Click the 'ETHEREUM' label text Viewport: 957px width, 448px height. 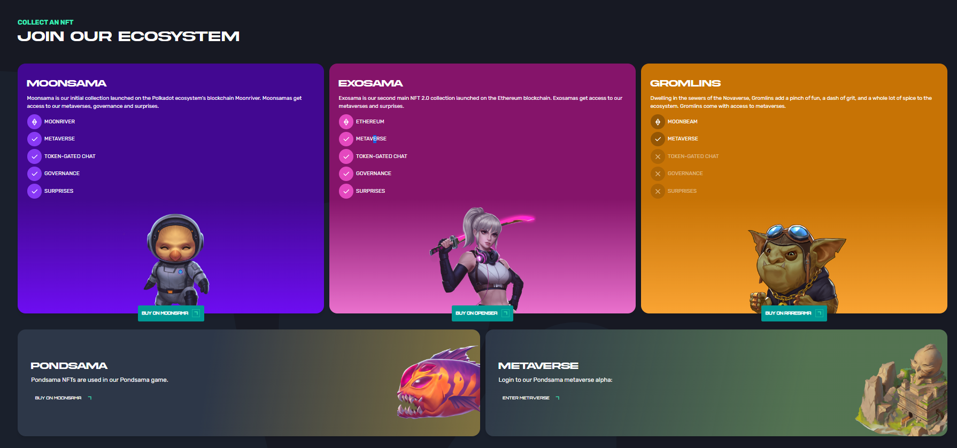370,122
